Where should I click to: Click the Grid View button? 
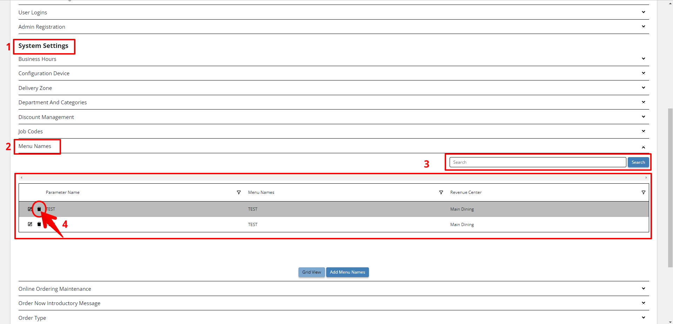coord(311,272)
